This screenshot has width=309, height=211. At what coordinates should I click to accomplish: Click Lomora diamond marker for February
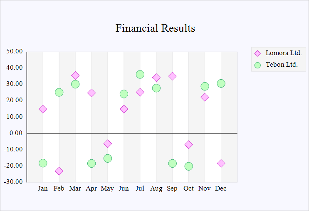pyautogui.click(x=59, y=171)
